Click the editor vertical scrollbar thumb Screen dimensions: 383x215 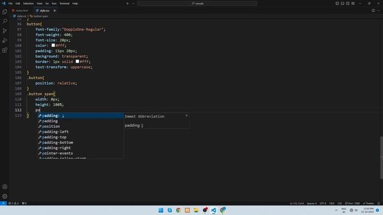[x=381, y=158]
